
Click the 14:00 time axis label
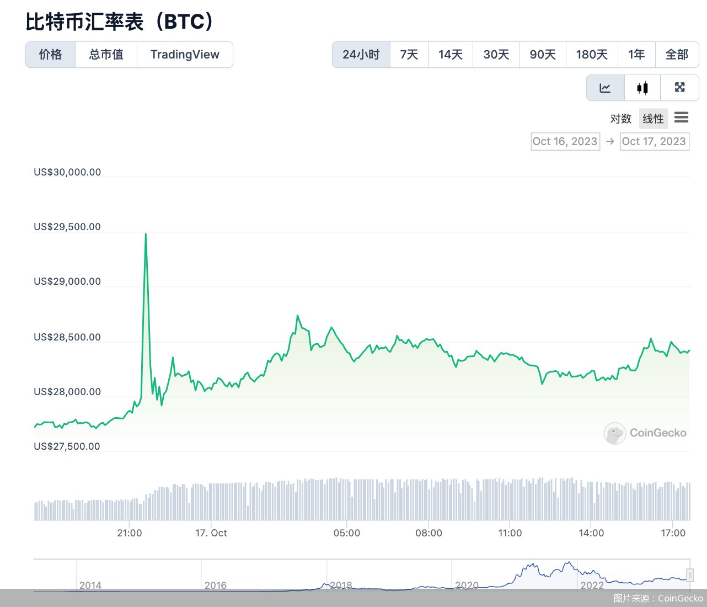(592, 533)
